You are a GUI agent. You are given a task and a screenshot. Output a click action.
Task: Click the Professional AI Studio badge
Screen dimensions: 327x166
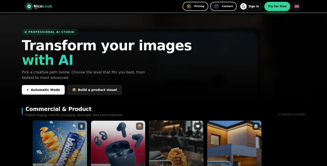click(x=50, y=32)
